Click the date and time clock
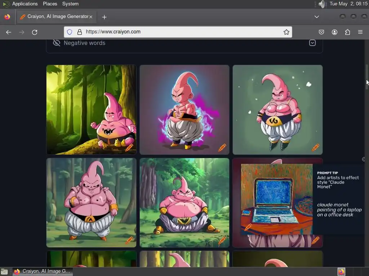 pos(348,4)
